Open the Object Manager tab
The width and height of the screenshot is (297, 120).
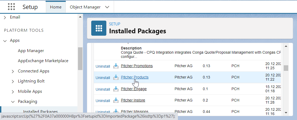tap(85, 7)
